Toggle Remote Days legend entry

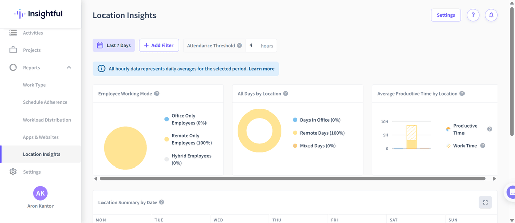coord(322,133)
